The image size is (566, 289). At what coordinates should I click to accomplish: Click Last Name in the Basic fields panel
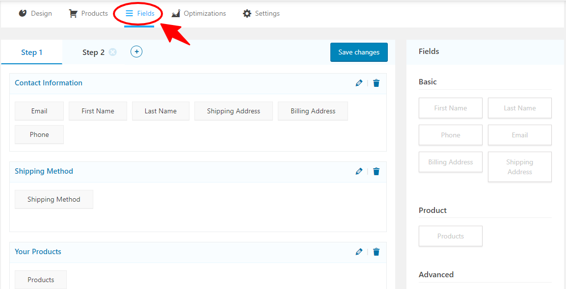coord(520,108)
